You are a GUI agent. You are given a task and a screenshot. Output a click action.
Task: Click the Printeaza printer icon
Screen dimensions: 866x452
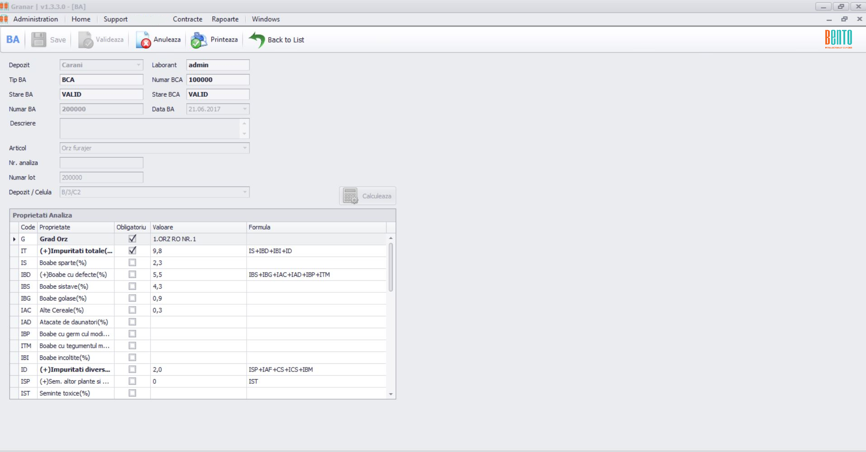coord(199,40)
